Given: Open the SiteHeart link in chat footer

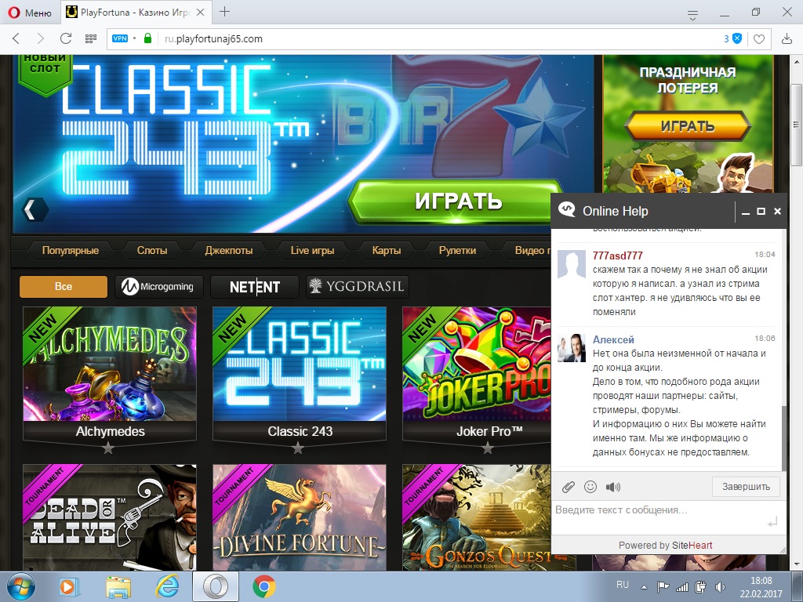Looking at the screenshot, I should coord(692,546).
